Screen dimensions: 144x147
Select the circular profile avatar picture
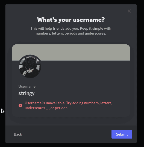click(x=30, y=66)
